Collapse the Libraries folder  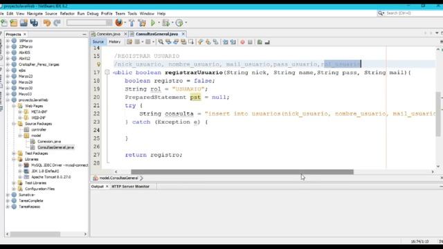14,159
